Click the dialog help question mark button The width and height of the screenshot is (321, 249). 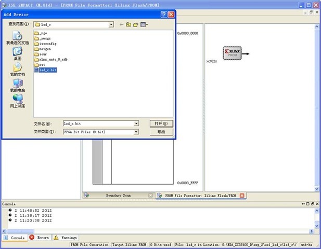click(164, 15)
